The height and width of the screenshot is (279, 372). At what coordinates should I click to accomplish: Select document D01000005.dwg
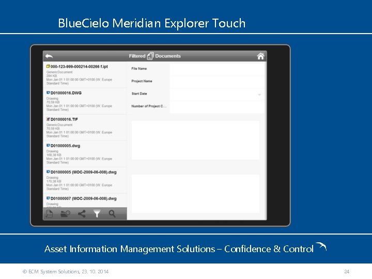[85, 154]
